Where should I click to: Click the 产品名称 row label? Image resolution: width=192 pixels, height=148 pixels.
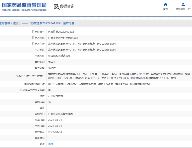click(39, 56)
